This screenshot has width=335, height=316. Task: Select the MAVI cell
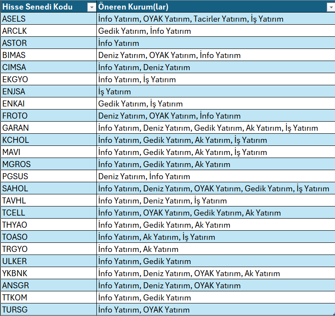(48, 152)
